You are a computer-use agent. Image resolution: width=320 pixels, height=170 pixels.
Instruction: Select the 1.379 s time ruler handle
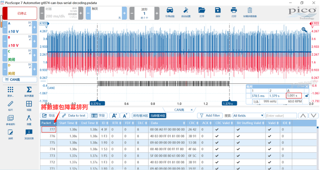[229, 103]
